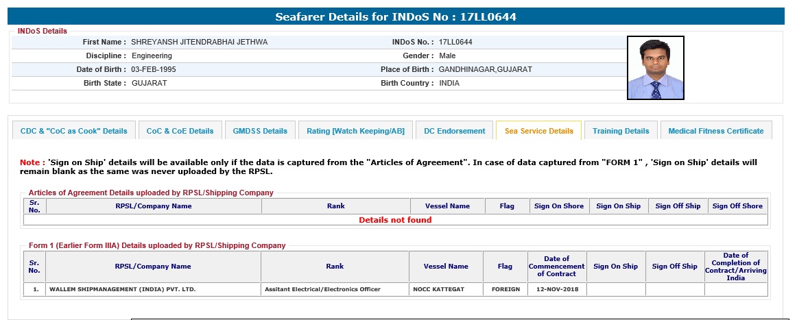This screenshot has width=797, height=320.
Task: Click the FOREIGN flag cell
Action: (x=505, y=289)
